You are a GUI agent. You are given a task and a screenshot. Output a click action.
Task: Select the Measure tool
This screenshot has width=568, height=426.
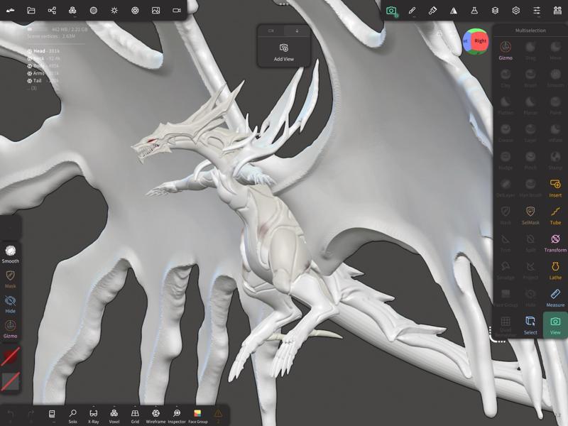[555, 297]
